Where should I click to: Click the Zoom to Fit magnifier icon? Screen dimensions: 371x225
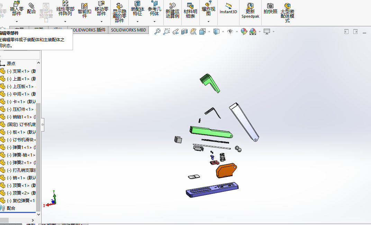(157, 31)
